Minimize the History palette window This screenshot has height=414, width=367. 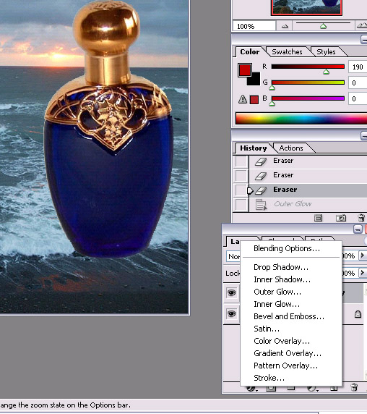pyautogui.click(x=364, y=136)
